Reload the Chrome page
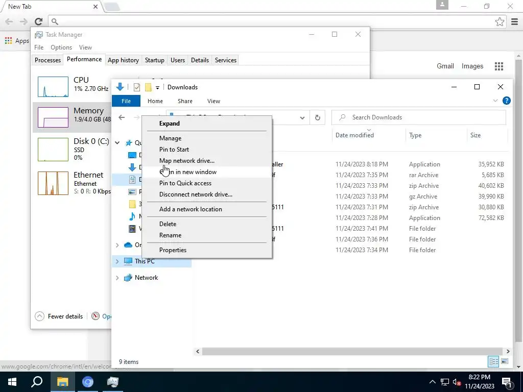This screenshot has height=392, width=523. point(38,21)
